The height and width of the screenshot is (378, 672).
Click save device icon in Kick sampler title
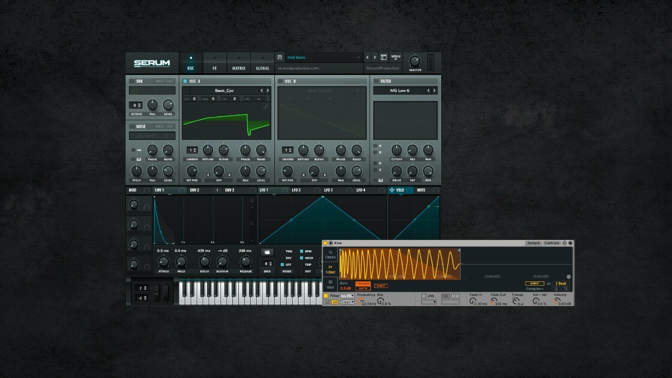tap(571, 243)
